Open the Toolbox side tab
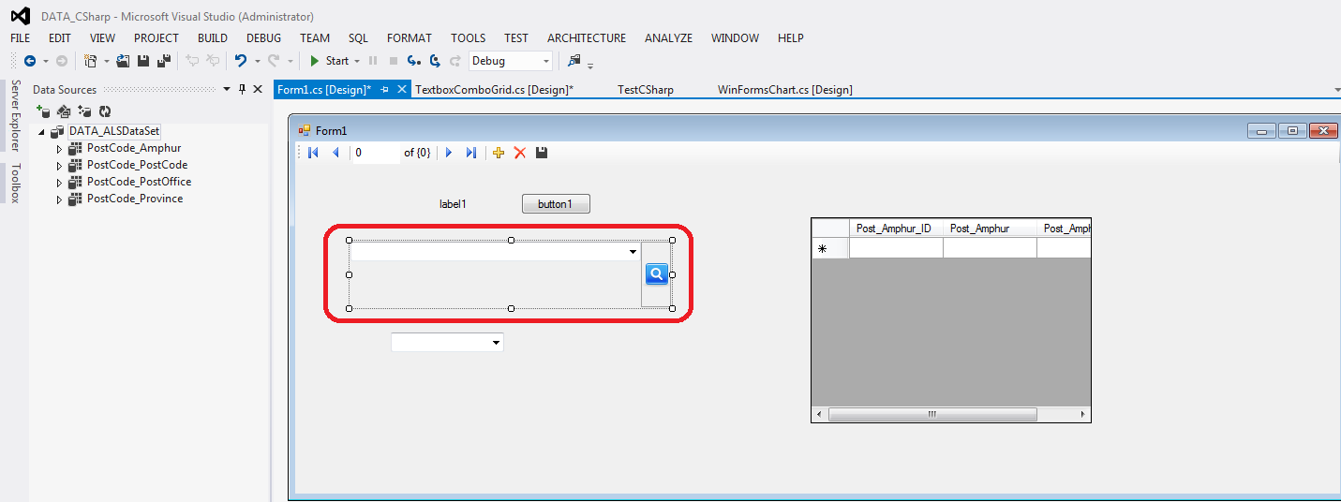 click(x=14, y=184)
